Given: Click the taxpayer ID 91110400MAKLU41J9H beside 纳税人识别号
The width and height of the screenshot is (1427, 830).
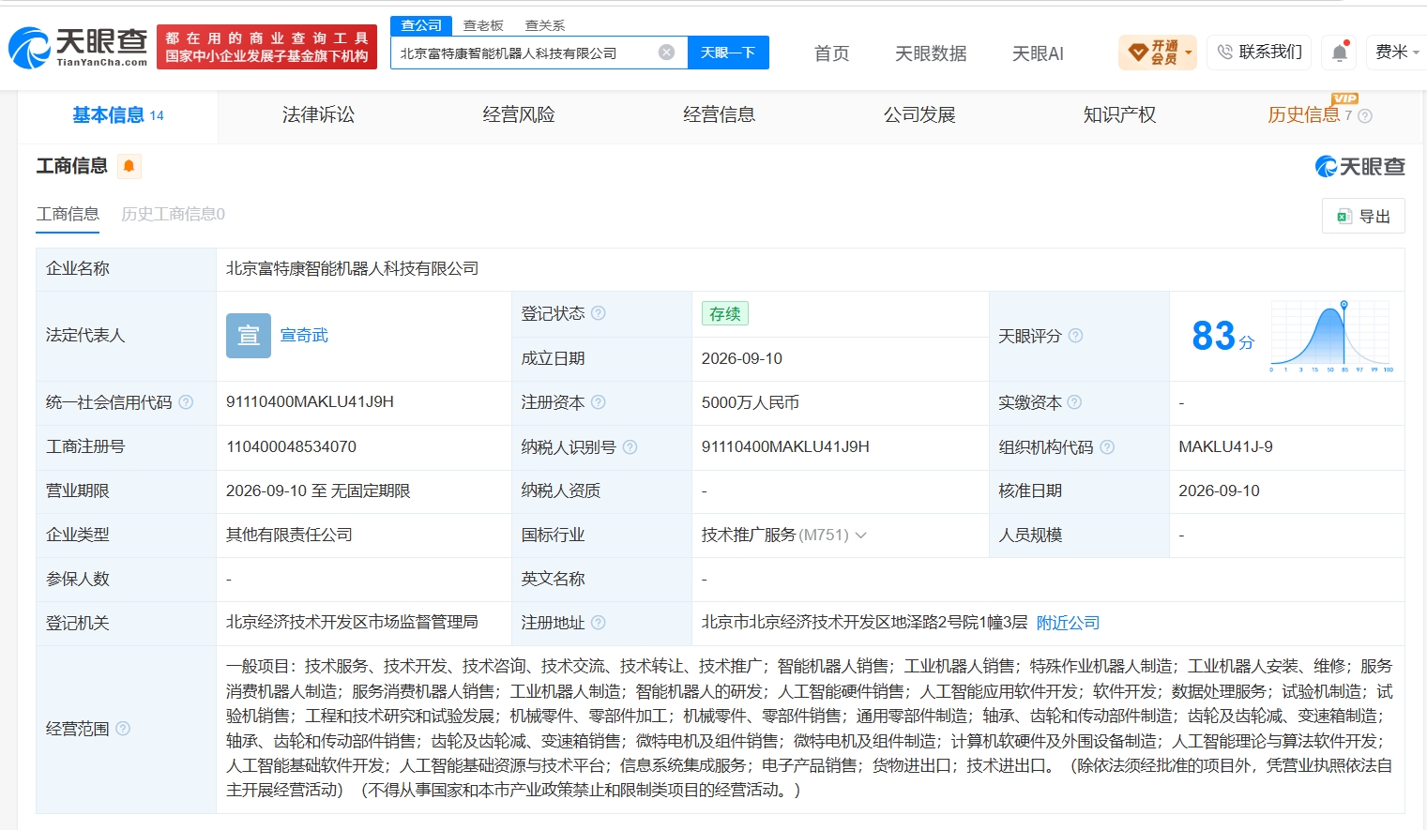Looking at the screenshot, I should tap(785, 447).
